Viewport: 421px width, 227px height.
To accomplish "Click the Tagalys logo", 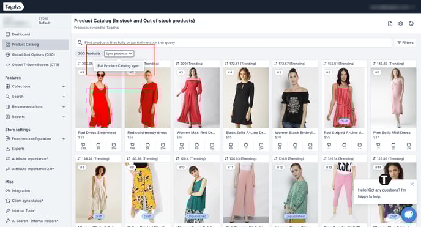I will point(13,7).
